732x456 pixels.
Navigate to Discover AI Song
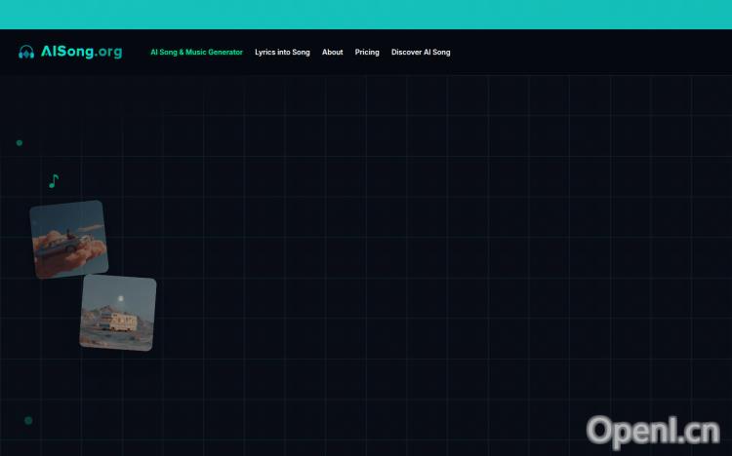(421, 53)
